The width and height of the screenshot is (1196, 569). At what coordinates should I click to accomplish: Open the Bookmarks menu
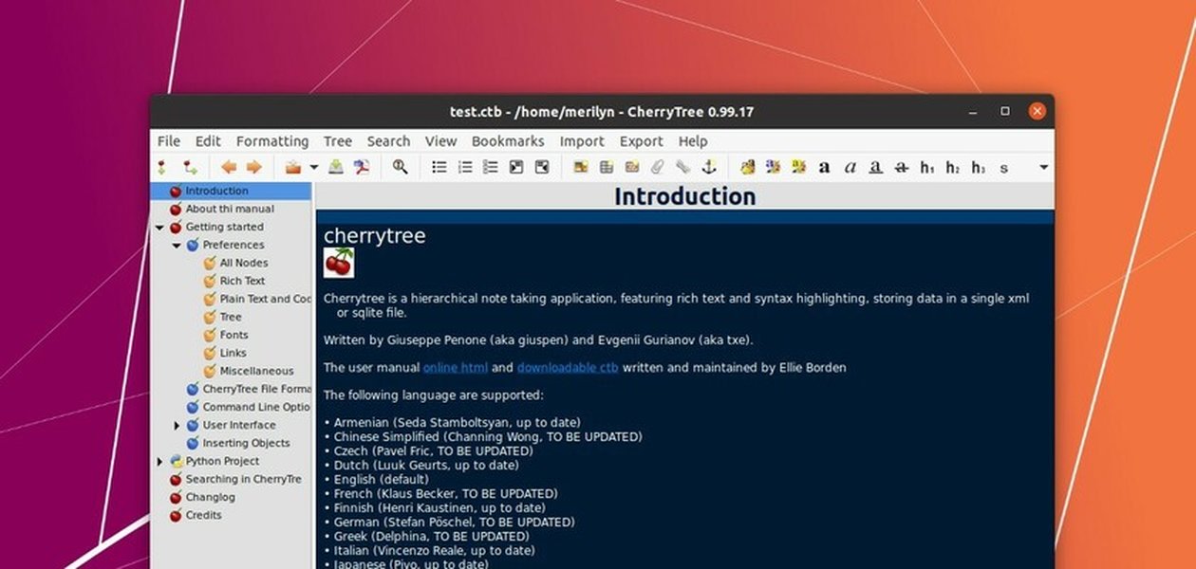[508, 141]
